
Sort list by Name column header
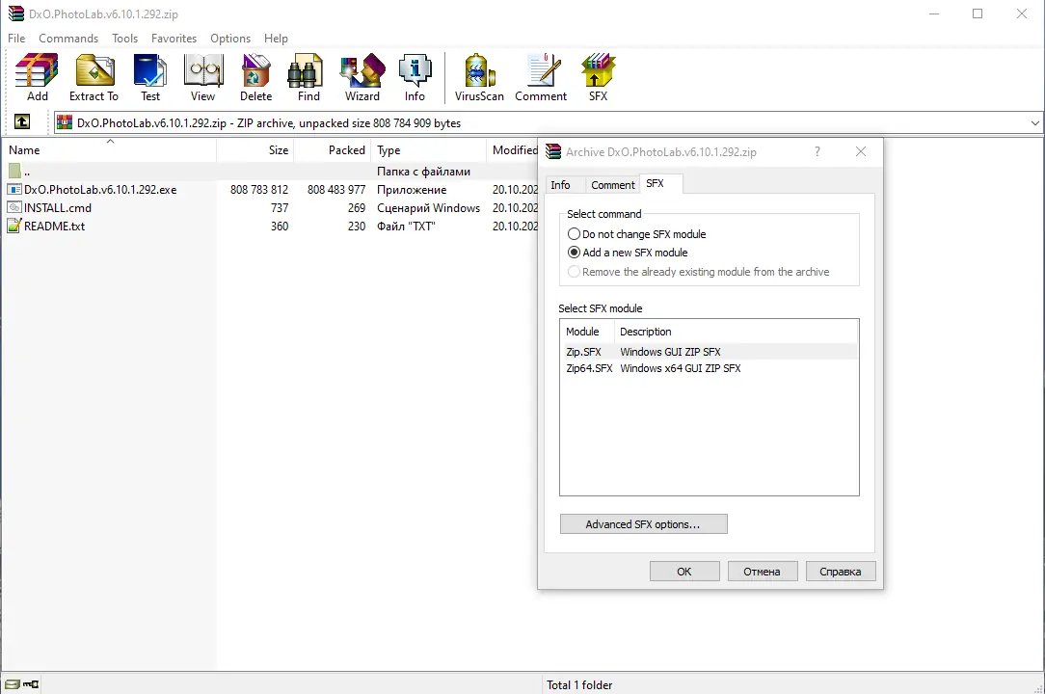coord(110,150)
